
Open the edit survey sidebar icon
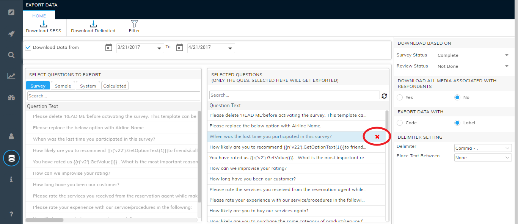click(11, 12)
